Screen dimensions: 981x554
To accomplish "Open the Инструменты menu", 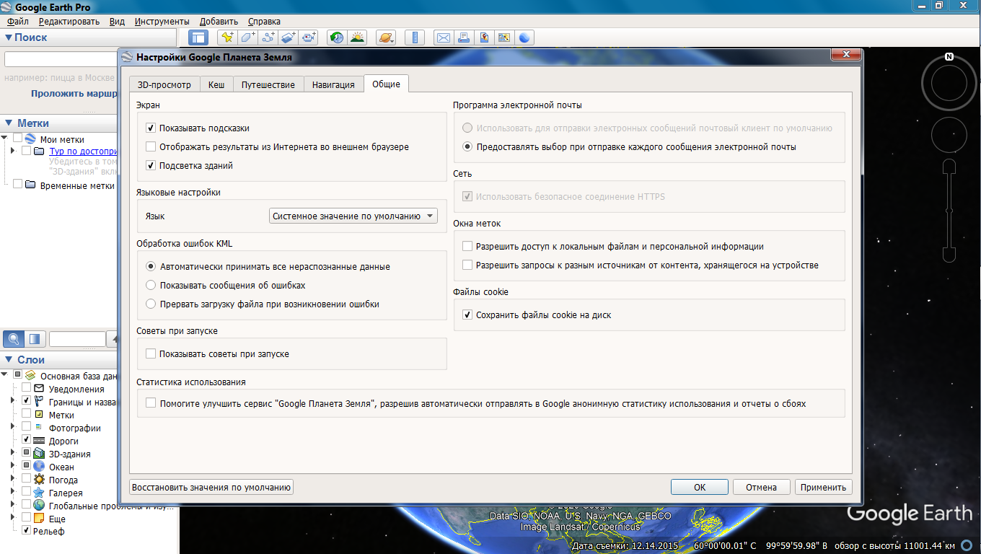I will [x=162, y=22].
